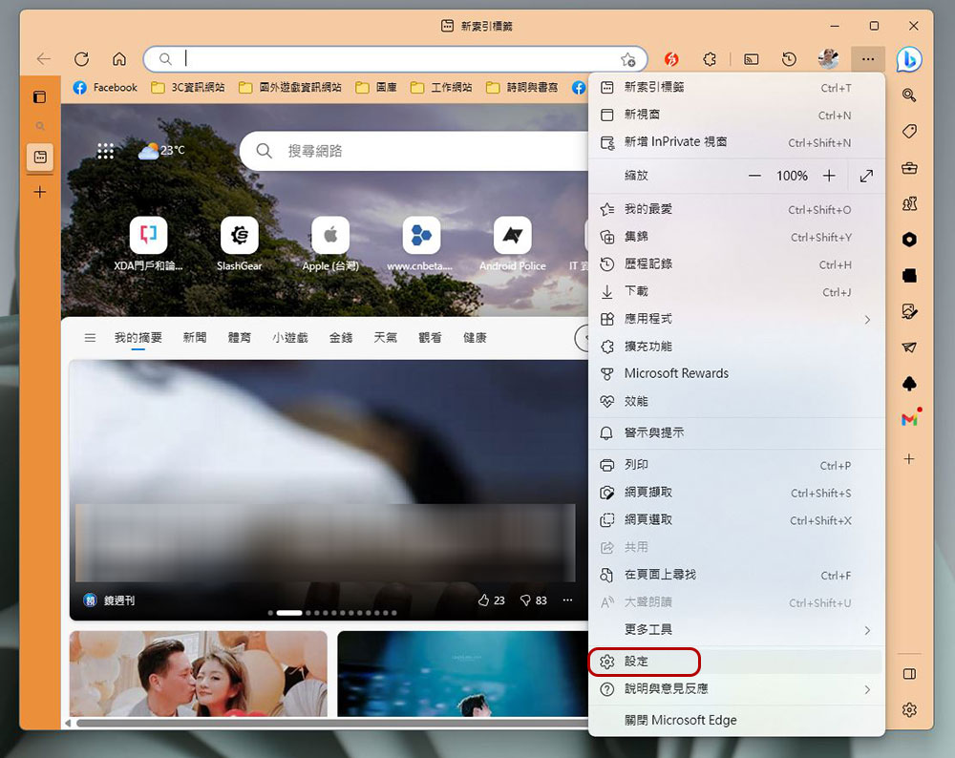Open the vertical tabs panel icon
Screen dimensions: 955x758
(x=39, y=97)
